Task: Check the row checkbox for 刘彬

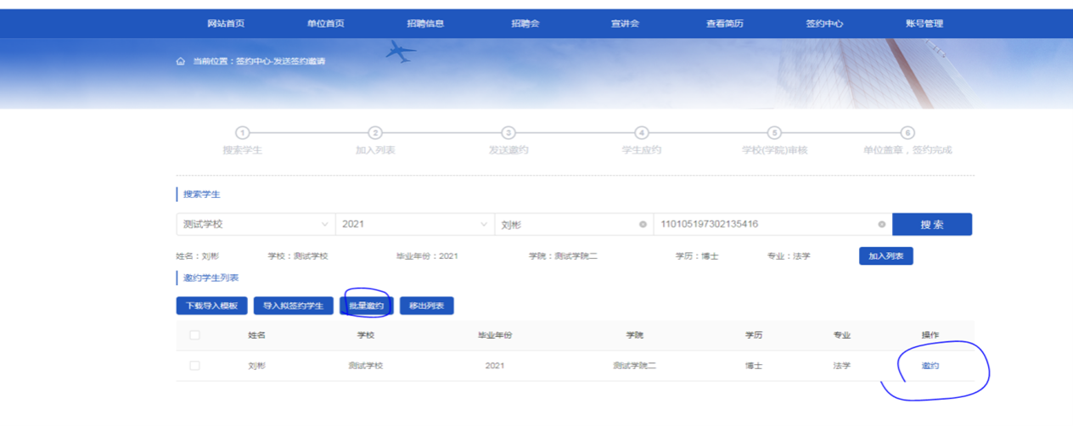Action: [x=194, y=366]
